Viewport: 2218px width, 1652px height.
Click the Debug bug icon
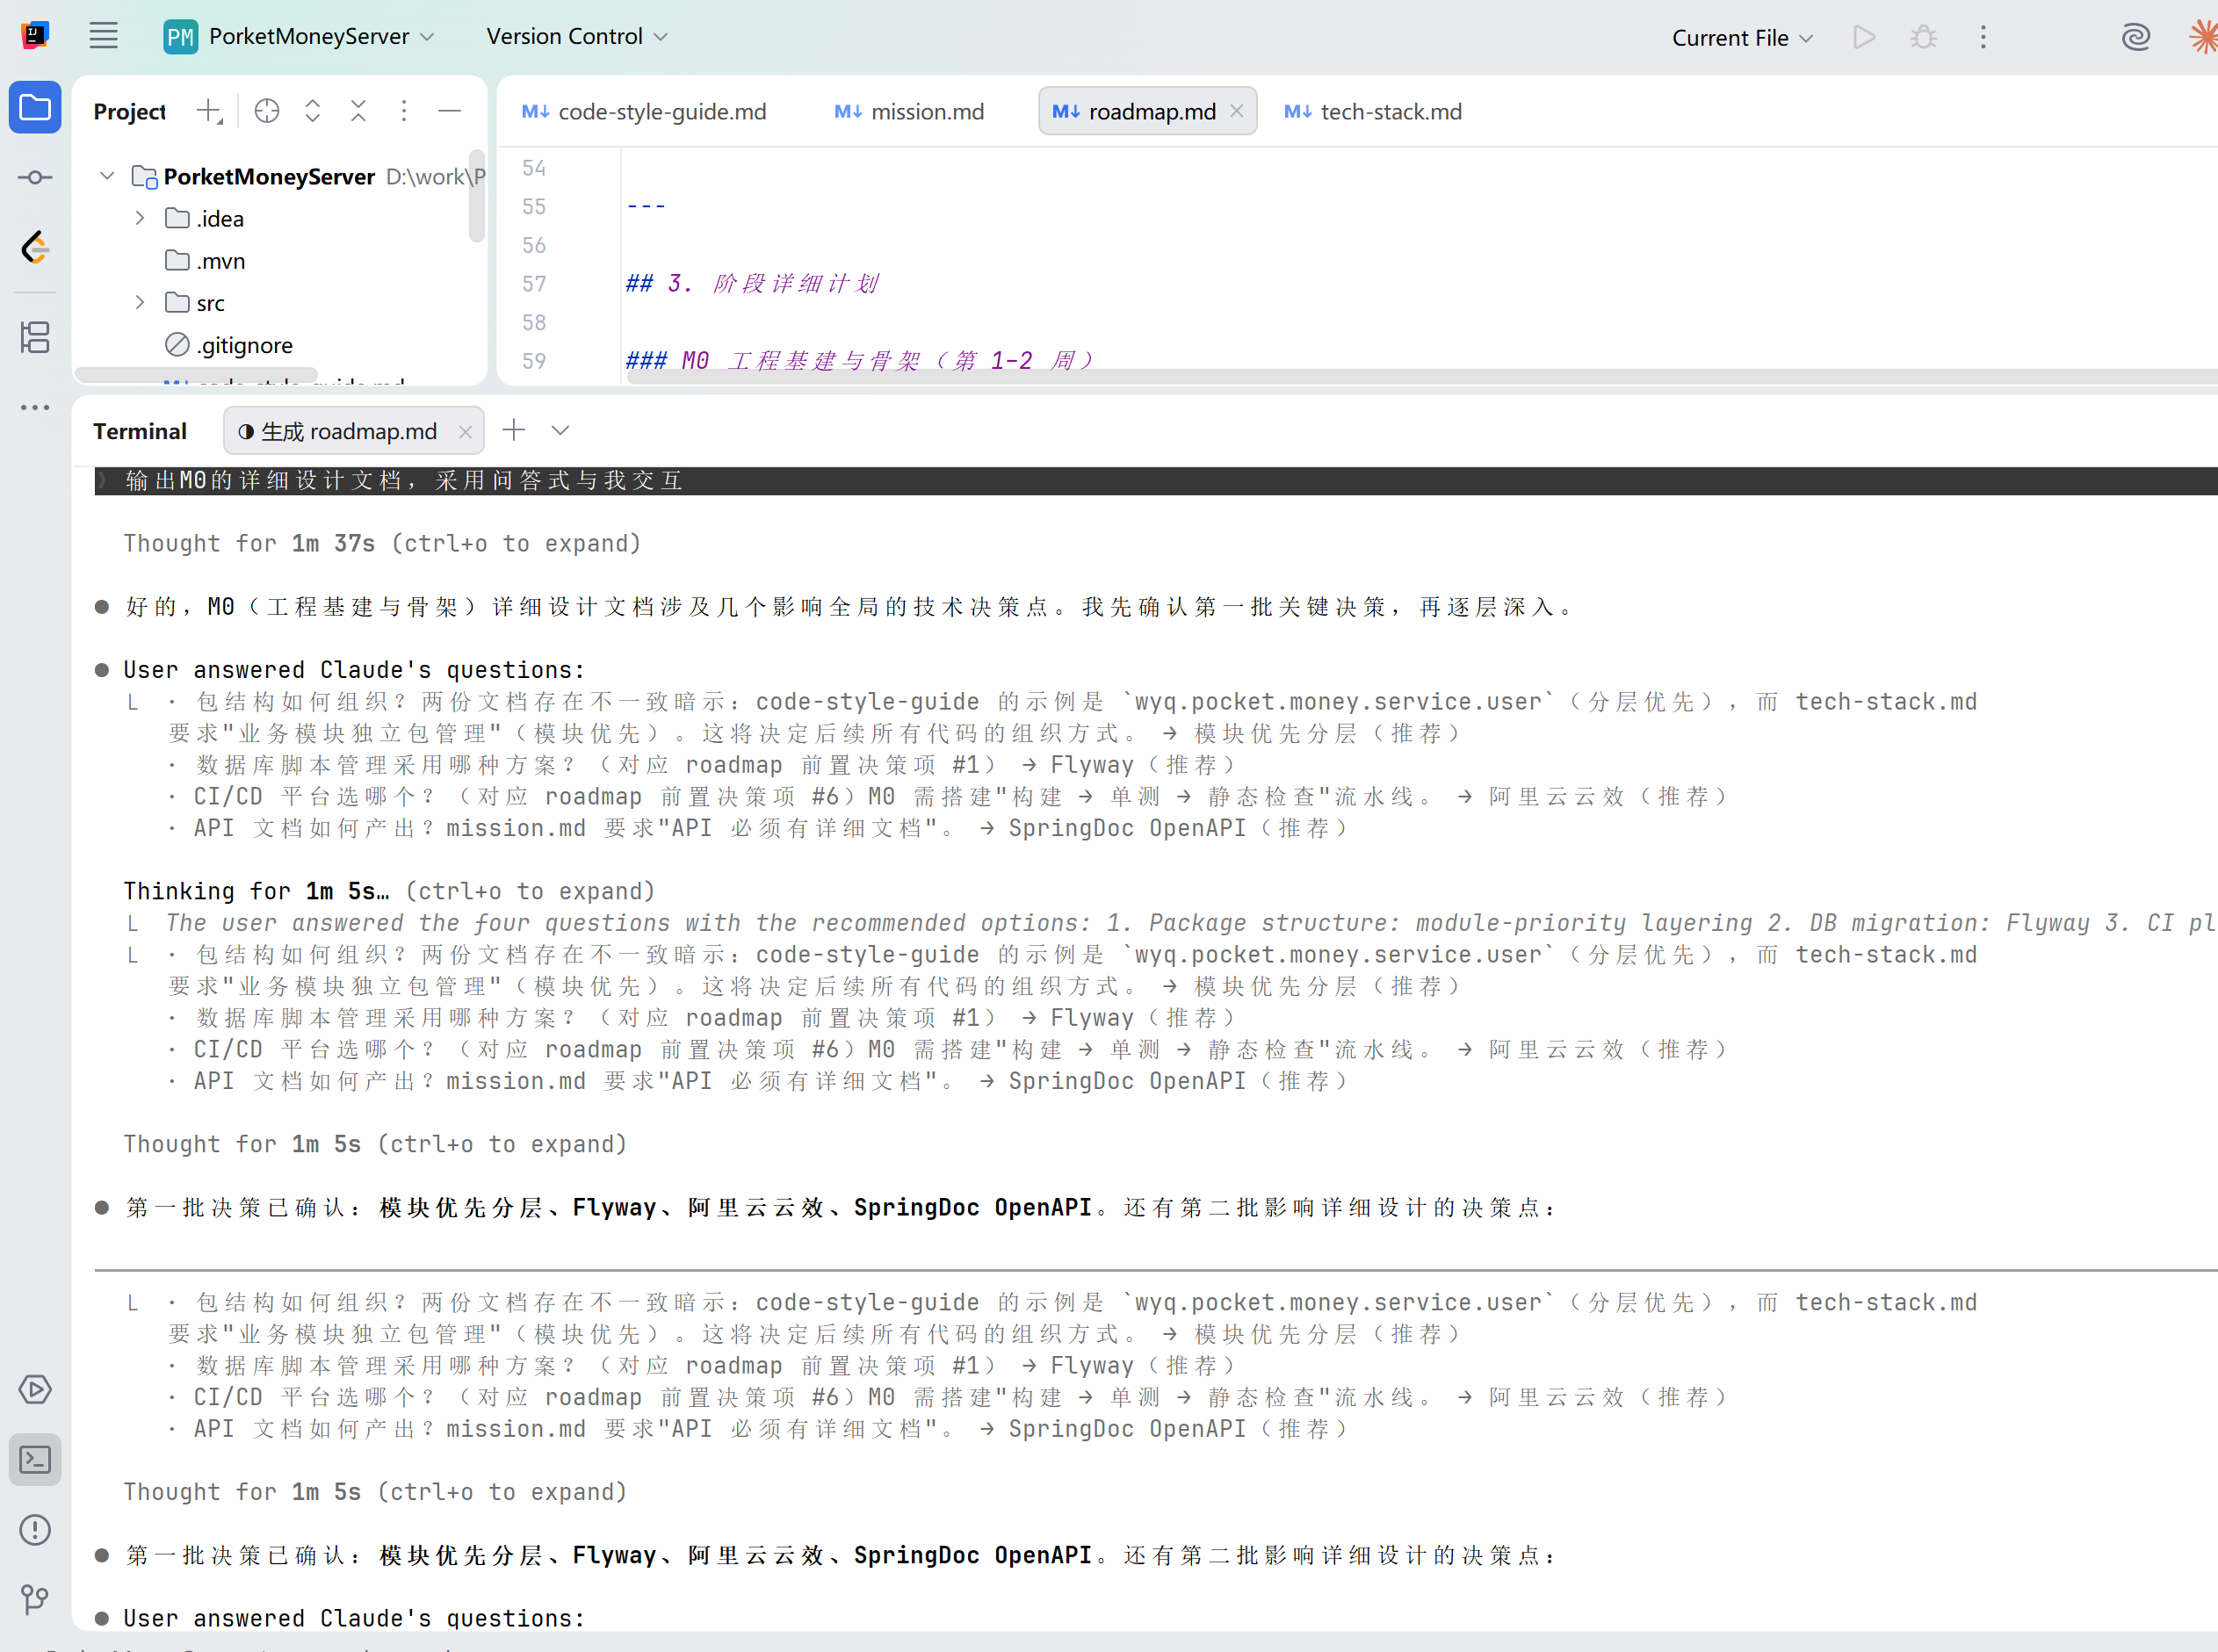tap(1923, 38)
